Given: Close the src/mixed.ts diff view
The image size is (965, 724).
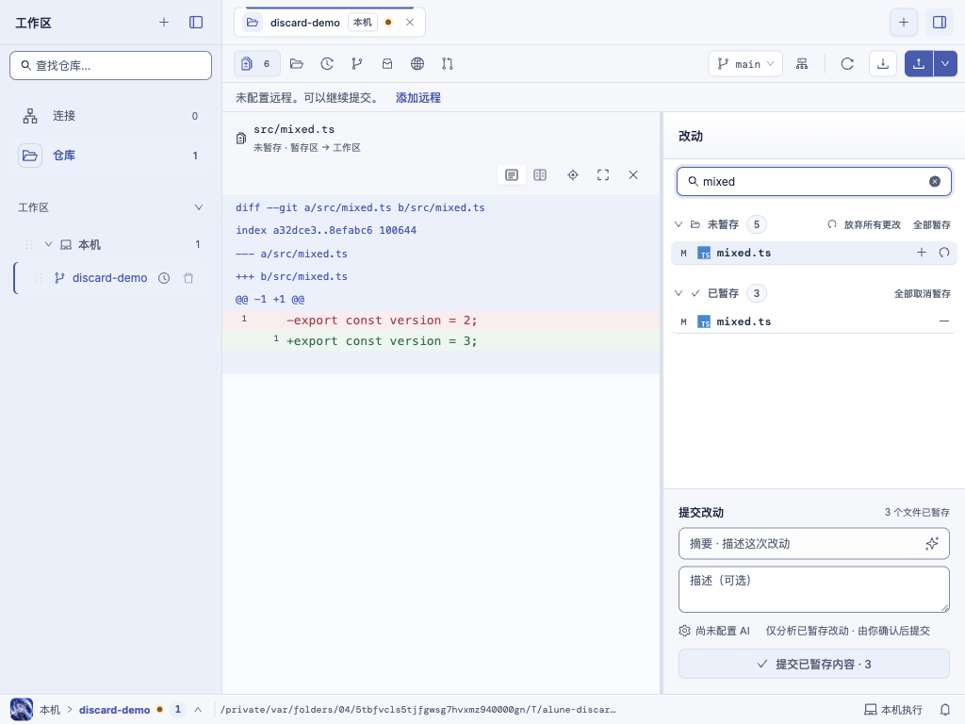Looking at the screenshot, I should pyautogui.click(x=633, y=175).
